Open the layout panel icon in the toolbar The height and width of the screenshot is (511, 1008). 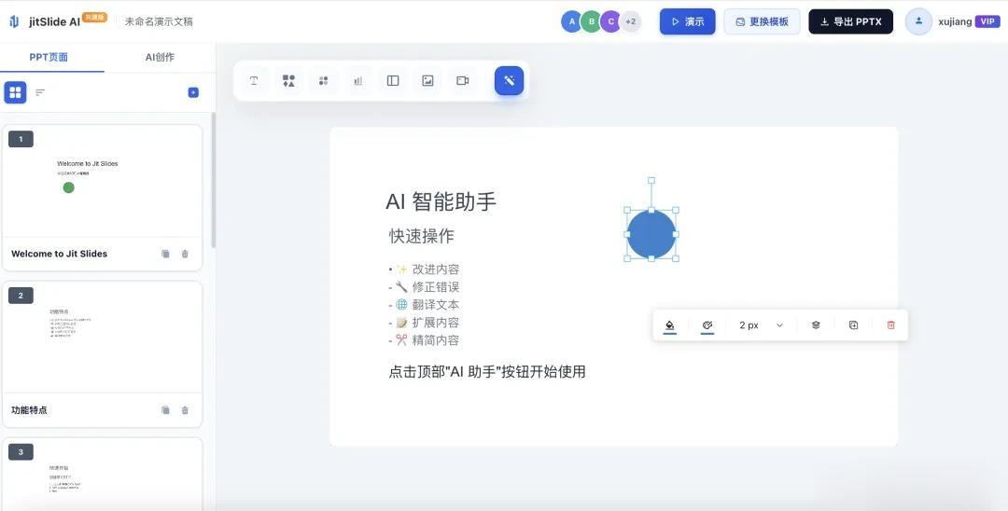click(x=393, y=81)
